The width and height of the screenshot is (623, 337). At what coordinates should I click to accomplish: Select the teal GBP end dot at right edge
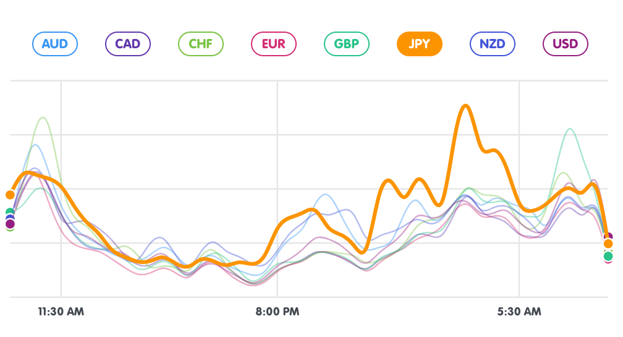pos(608,256)
